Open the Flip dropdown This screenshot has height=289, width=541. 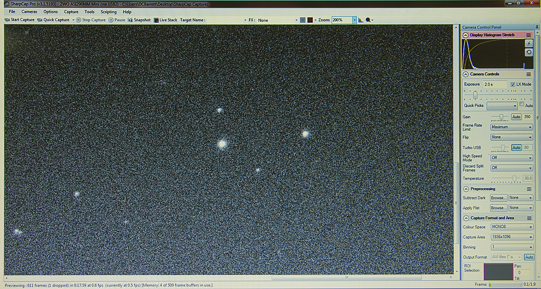pyautogui.click(x=511, y=137)
